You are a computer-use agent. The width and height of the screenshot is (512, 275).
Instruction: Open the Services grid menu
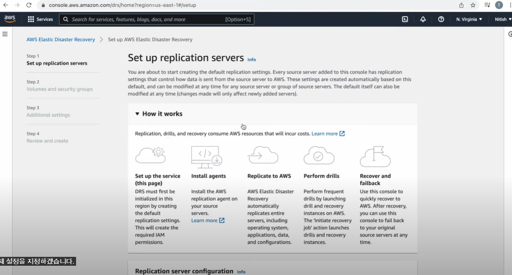point(40,19)
